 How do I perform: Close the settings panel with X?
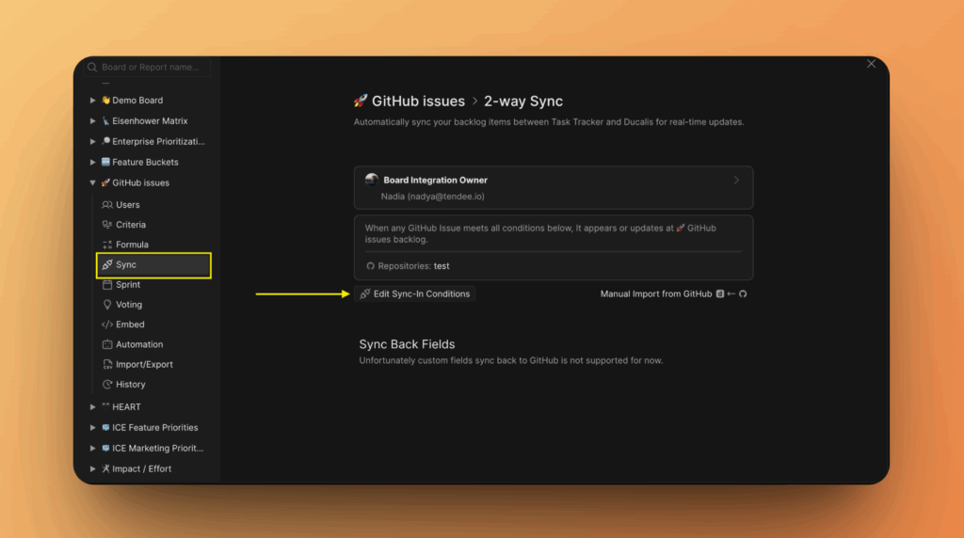pos(871,64)
